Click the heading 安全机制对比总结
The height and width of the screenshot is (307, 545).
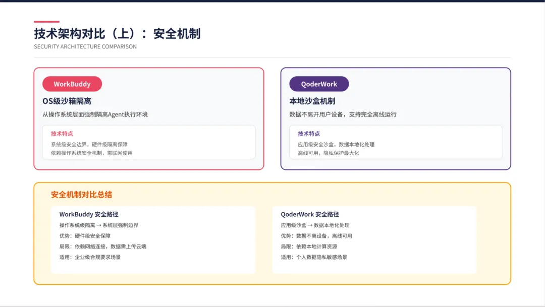point(81,195)
